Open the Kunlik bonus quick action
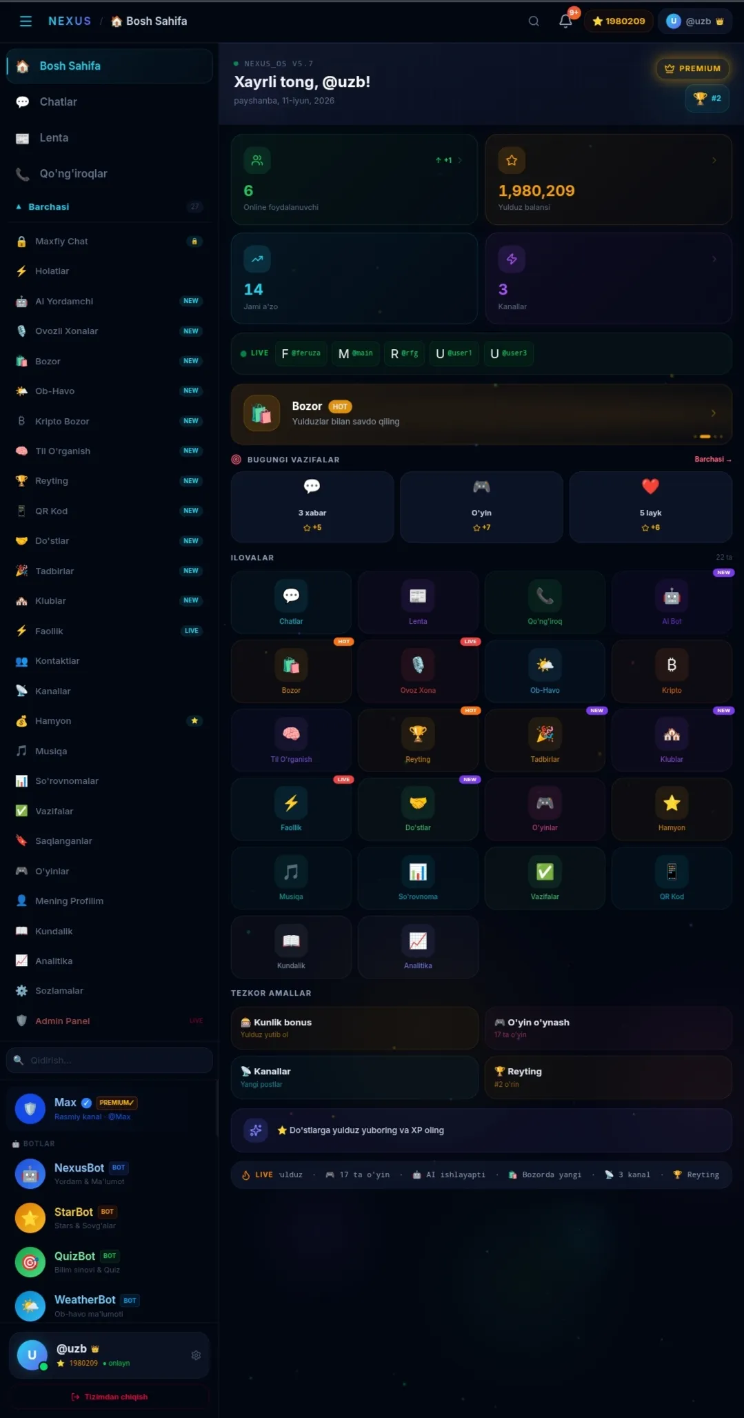The width and height of the screenshot is (744, 1418). 354,1028
